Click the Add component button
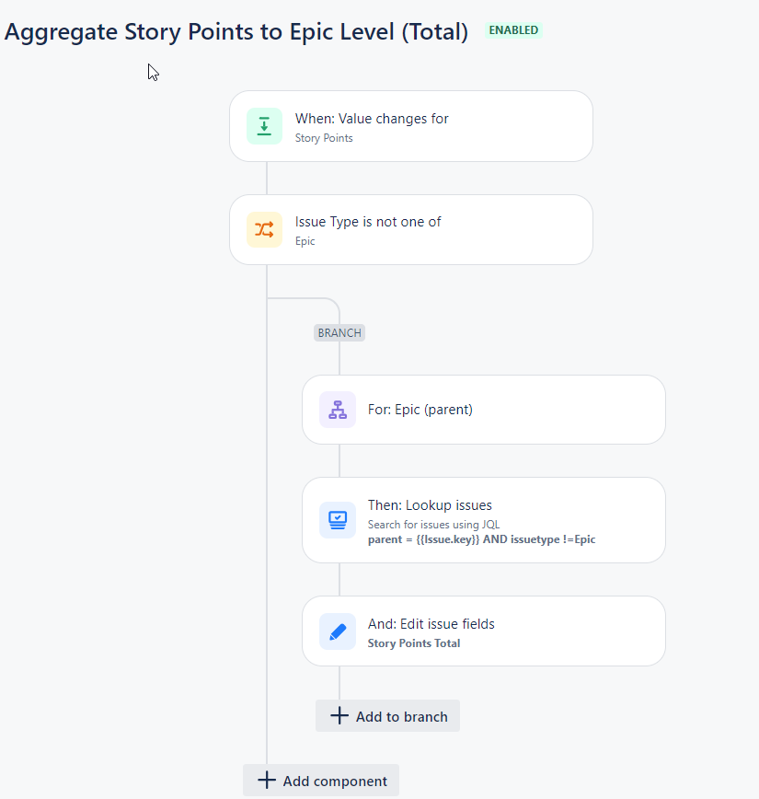 (x=321, y=781)
